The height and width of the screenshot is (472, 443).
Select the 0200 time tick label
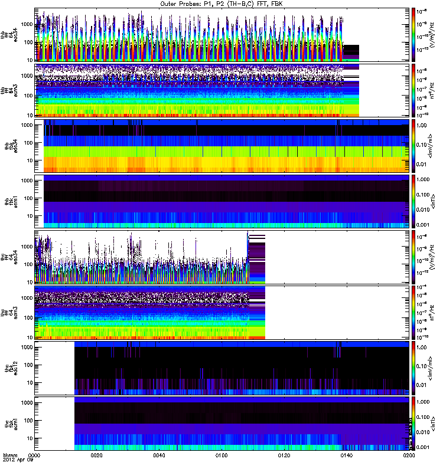408,455
